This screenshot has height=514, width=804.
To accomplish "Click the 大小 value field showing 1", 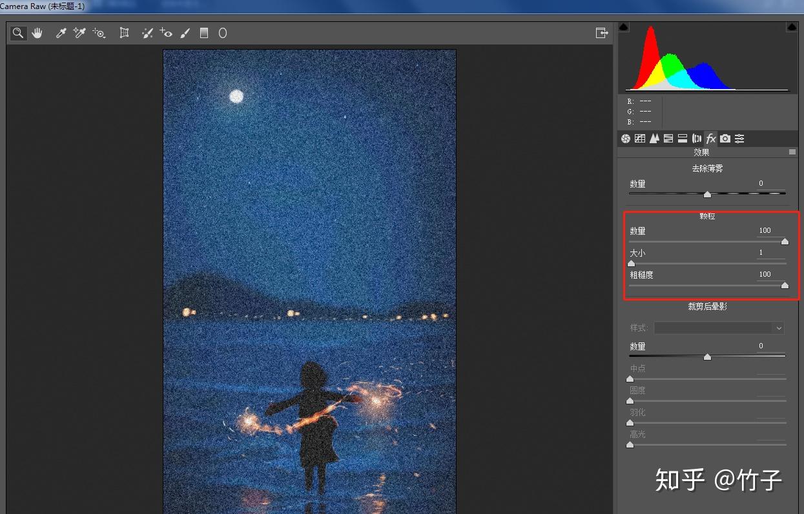I will tap(771, 253).
